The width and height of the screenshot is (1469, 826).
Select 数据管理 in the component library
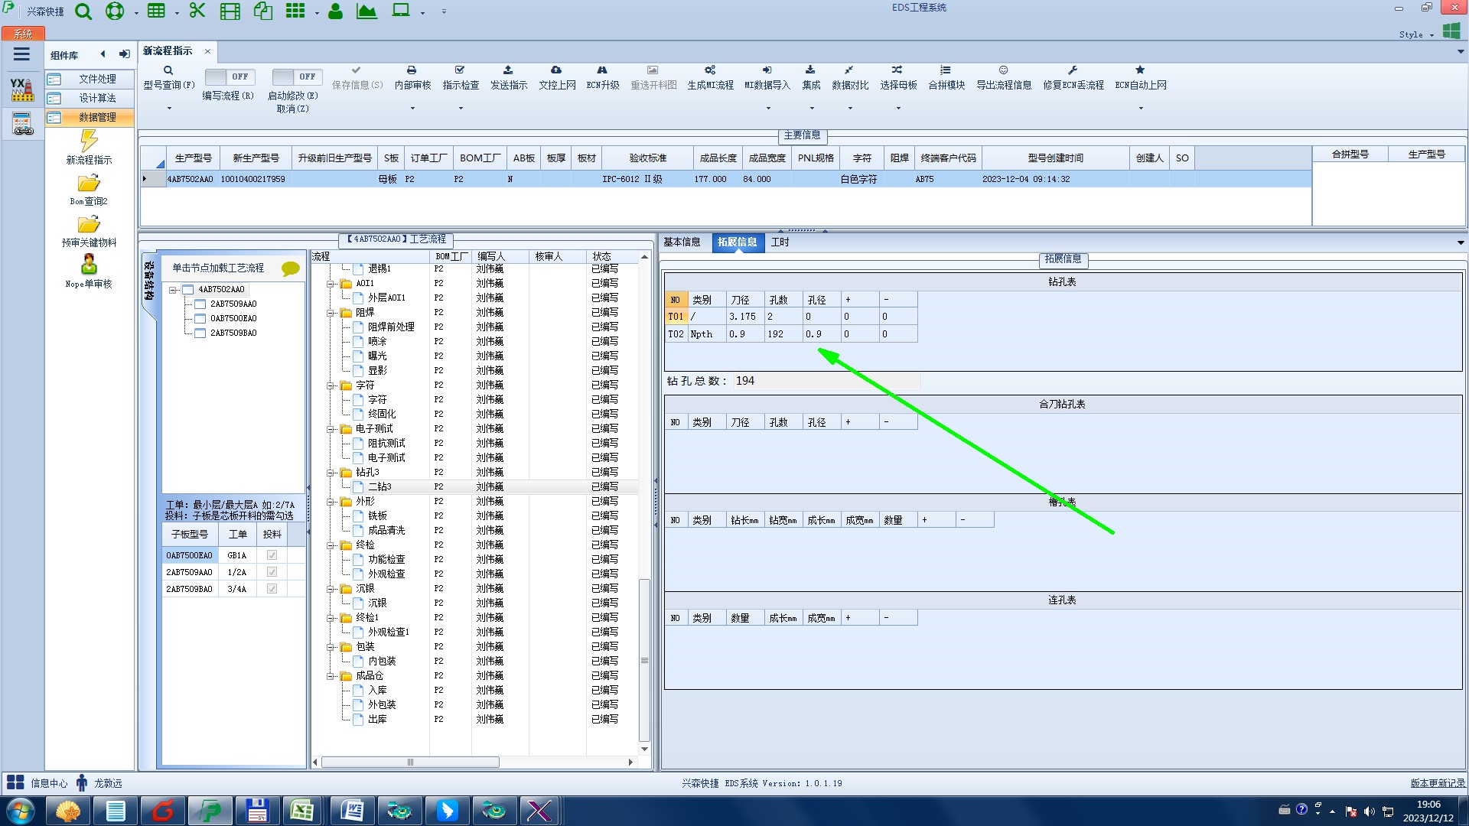tap(97, 117)
